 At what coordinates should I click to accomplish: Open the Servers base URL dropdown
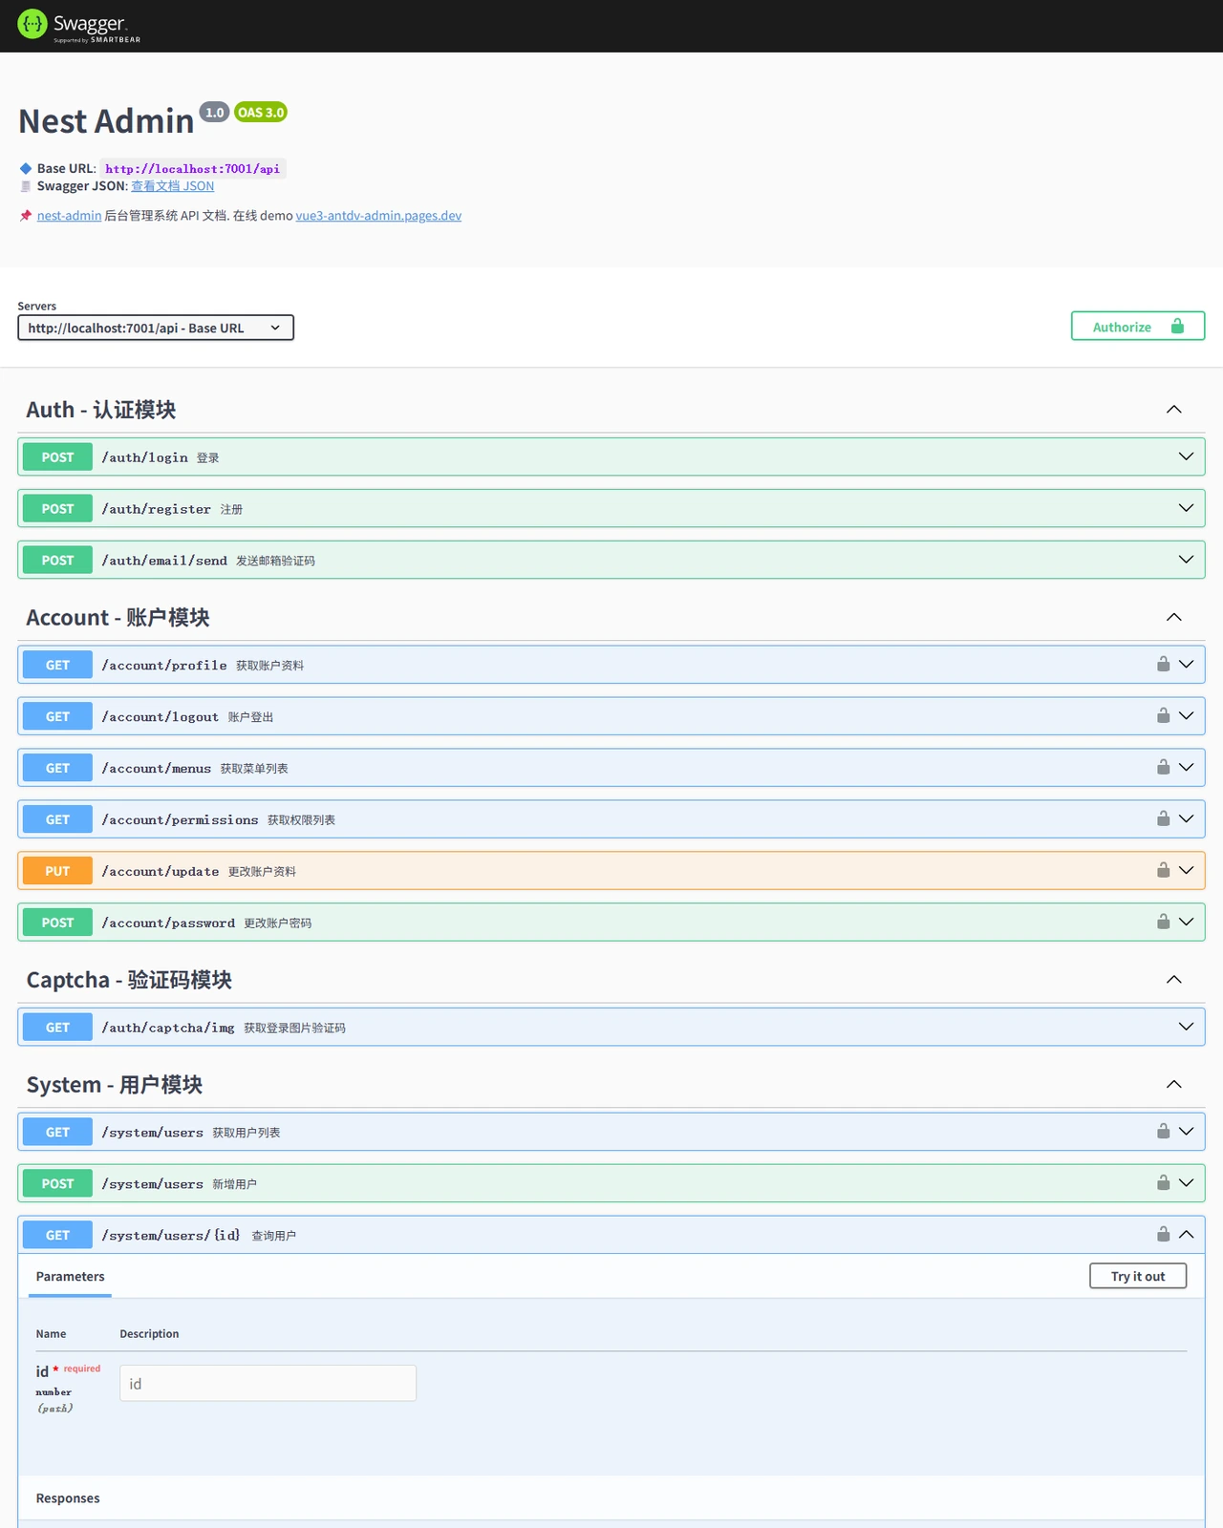(x=156, y=328)
